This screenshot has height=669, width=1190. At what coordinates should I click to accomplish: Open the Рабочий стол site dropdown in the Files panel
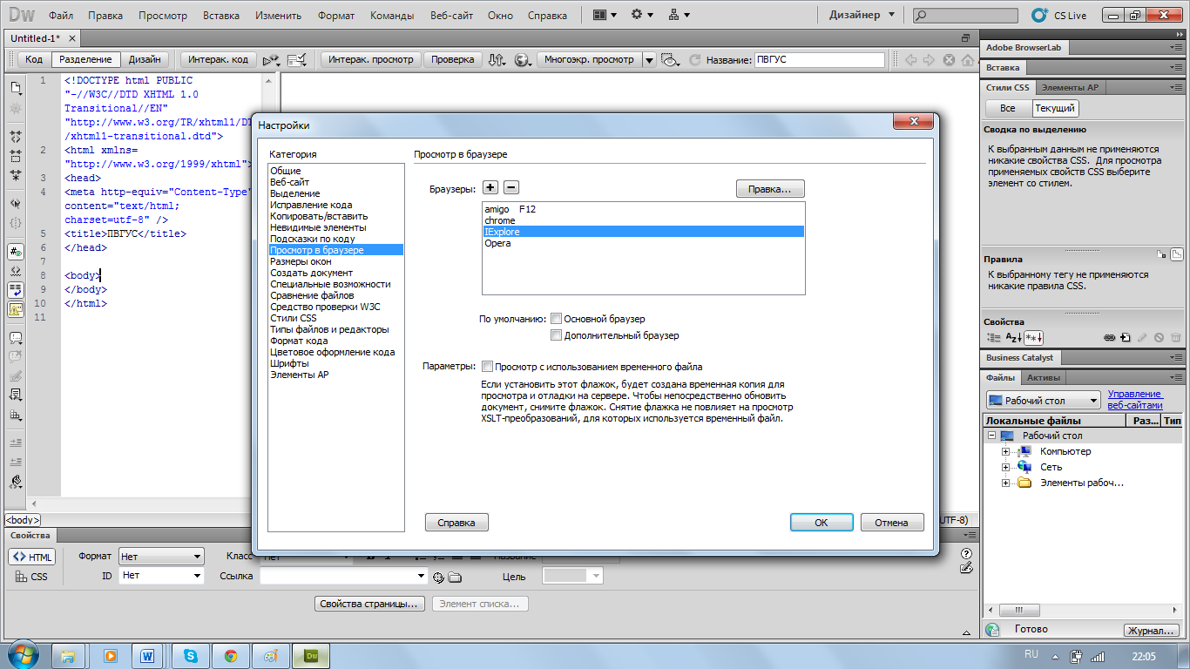(1045, 401)
